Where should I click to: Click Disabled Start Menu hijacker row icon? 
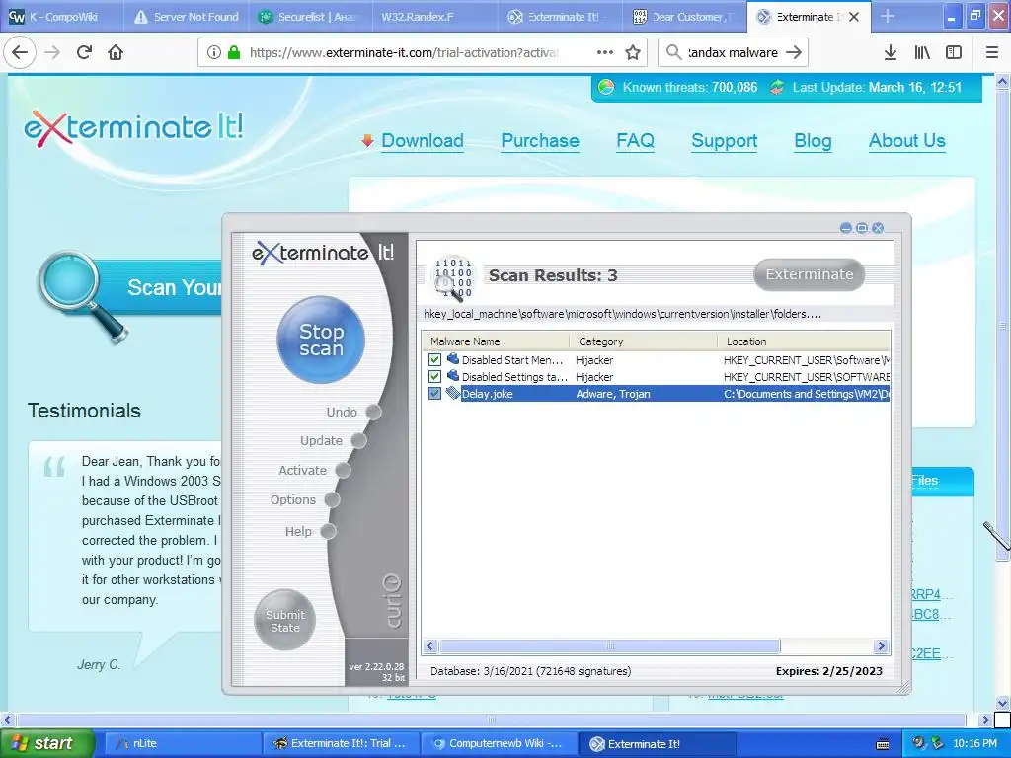pos(452,359)
